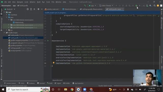
Task: Click the Cortana circle icon in taskbar
Action: coord(53,89)
